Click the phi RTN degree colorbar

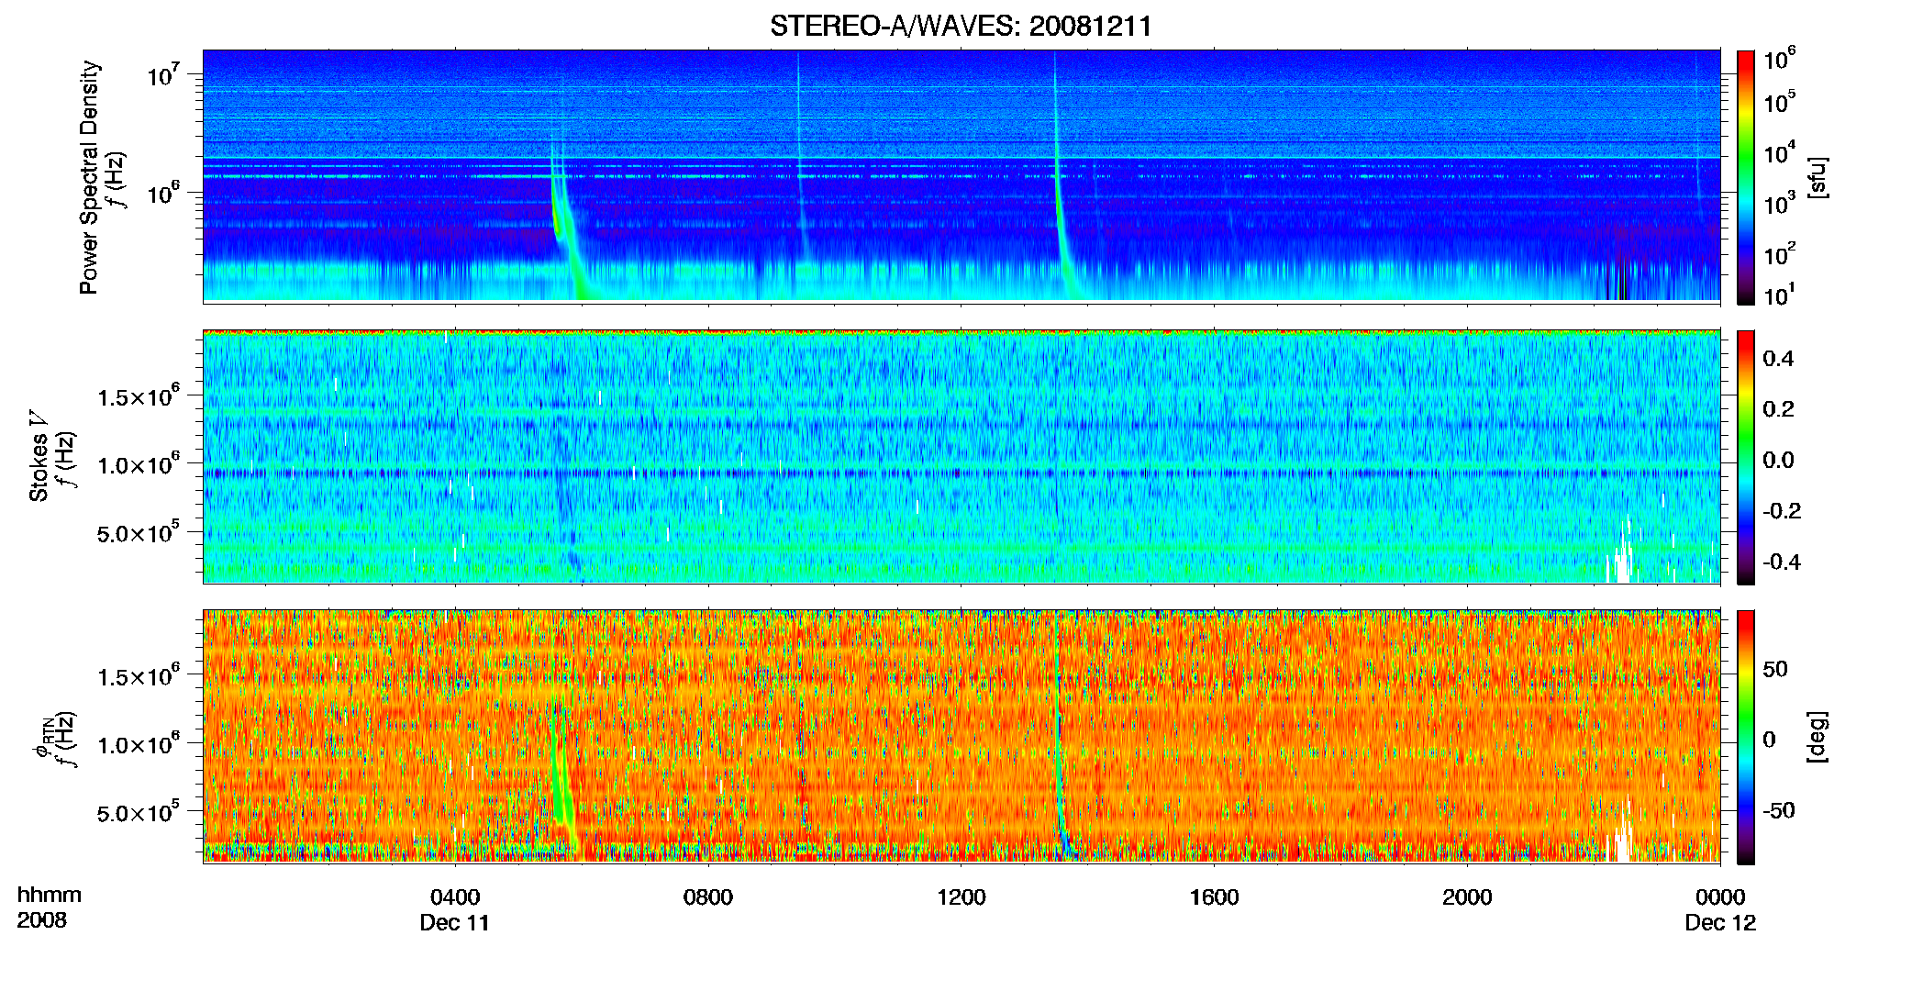(1746, 737)
